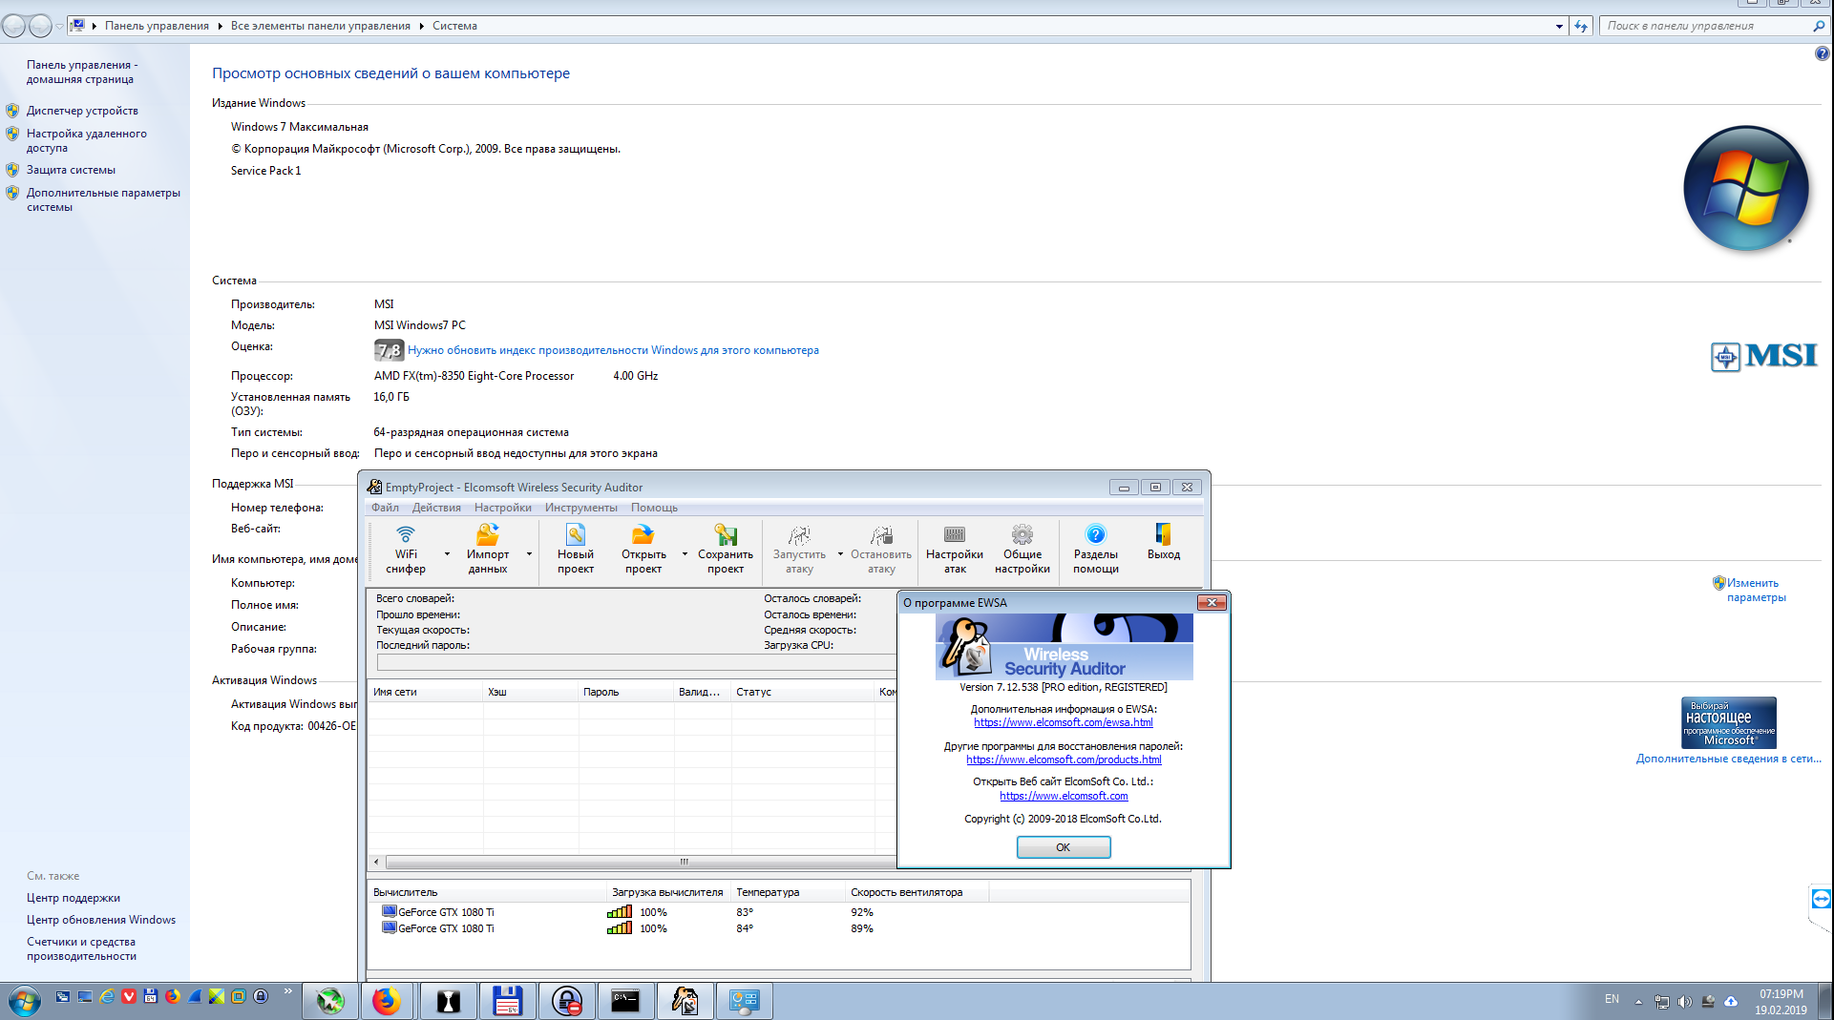Image resolution: width=1834 pixels, height=1020 pixels.
Task: Expand the Open project dropdown arrow
Action: tap(685, 554)
